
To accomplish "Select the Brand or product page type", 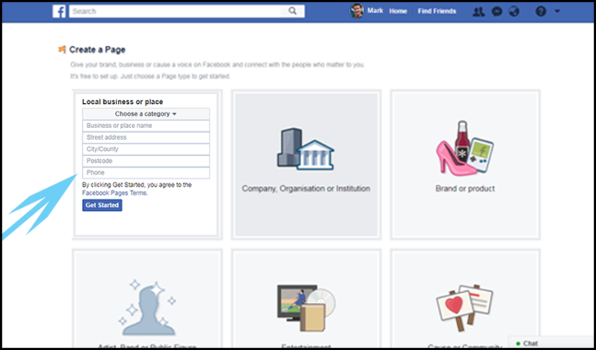I will (x=466, y=165).
